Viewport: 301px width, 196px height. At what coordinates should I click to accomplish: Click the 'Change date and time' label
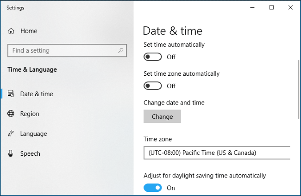(174, 103)
